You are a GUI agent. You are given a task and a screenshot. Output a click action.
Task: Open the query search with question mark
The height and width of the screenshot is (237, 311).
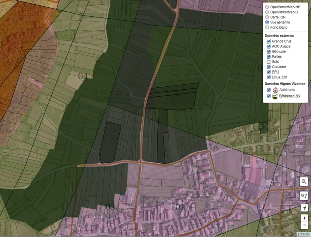pyautogui.click(x=304, y=195)
